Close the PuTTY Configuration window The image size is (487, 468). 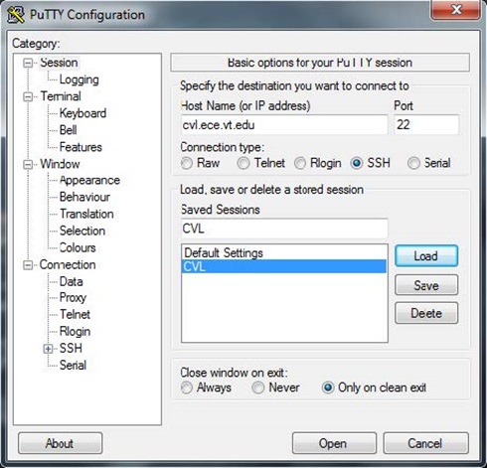(456, 10)
